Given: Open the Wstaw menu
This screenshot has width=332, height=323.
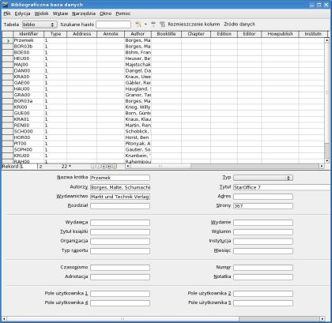Looking at the screenshot, I should (60, 13).
